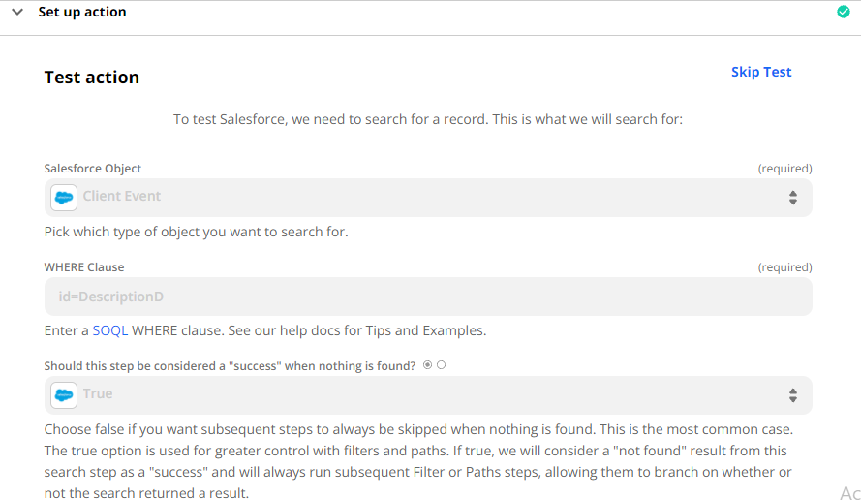Select the filled radio button beside success question
Image resolution: width=861 pixels, height=501 pixels.
[427, 365]
